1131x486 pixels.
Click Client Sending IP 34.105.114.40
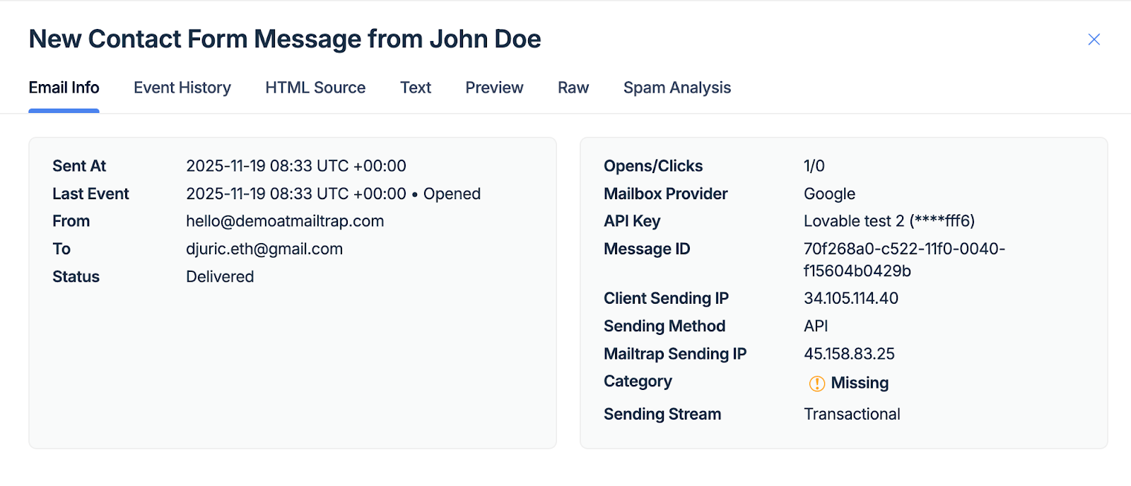point(851,298)
